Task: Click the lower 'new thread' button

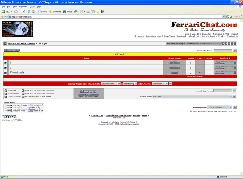Action: [x=88, y=91]
